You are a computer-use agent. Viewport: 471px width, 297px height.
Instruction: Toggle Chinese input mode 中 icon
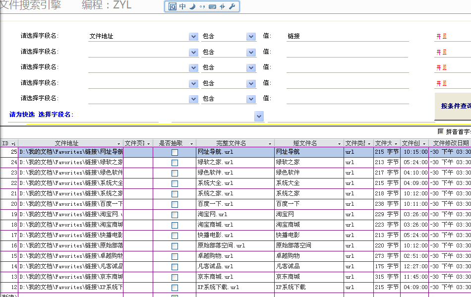[182, 6]
